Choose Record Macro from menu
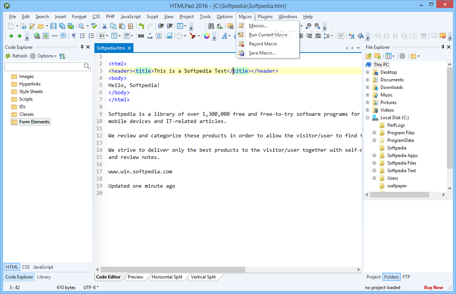 click(x=268, y=44)
